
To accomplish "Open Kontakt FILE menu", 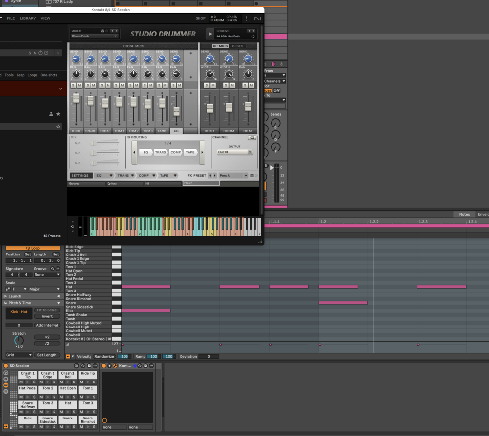I will pyautogui.click(x=11, y=18).
